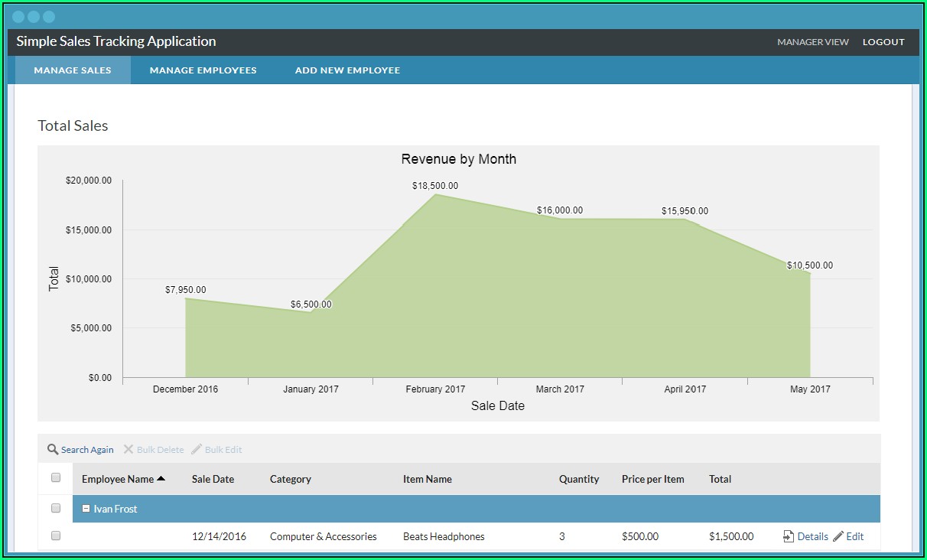Click the February 2017 $18,500.00 chart peak
This screenshot has width=927, height=560.
(435, 194)
